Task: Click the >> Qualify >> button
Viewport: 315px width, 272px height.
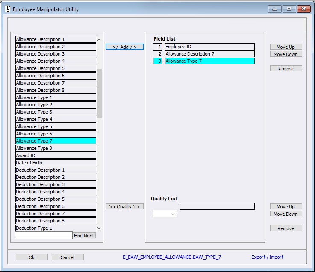Action: click(x=124, y=207)
